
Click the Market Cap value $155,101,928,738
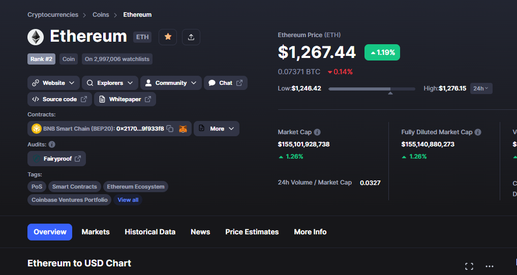click(303, 144)
